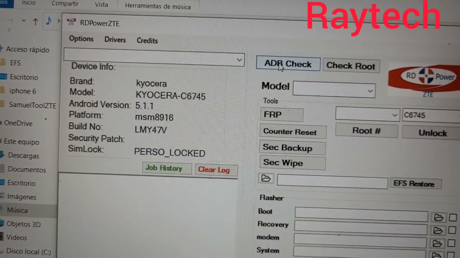Tick the Recovery flash checkbox
This screenshot has height=258, width=460.
coord(452,230)
